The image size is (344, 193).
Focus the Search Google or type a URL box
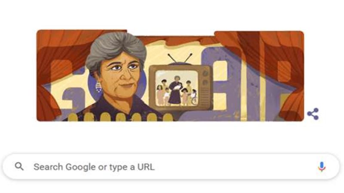click(171, 167)
